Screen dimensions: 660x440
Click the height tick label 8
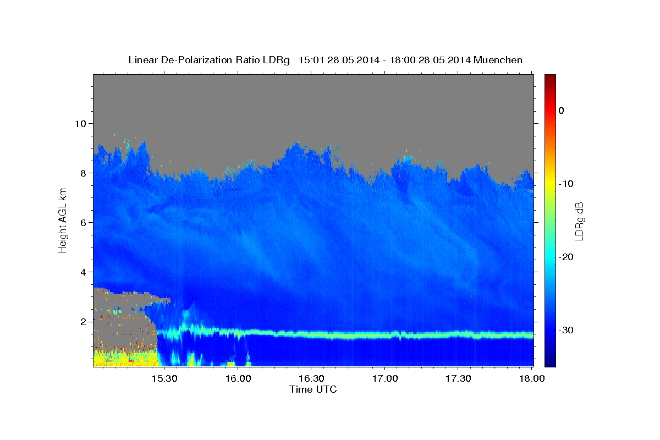[x=82, y=173]
